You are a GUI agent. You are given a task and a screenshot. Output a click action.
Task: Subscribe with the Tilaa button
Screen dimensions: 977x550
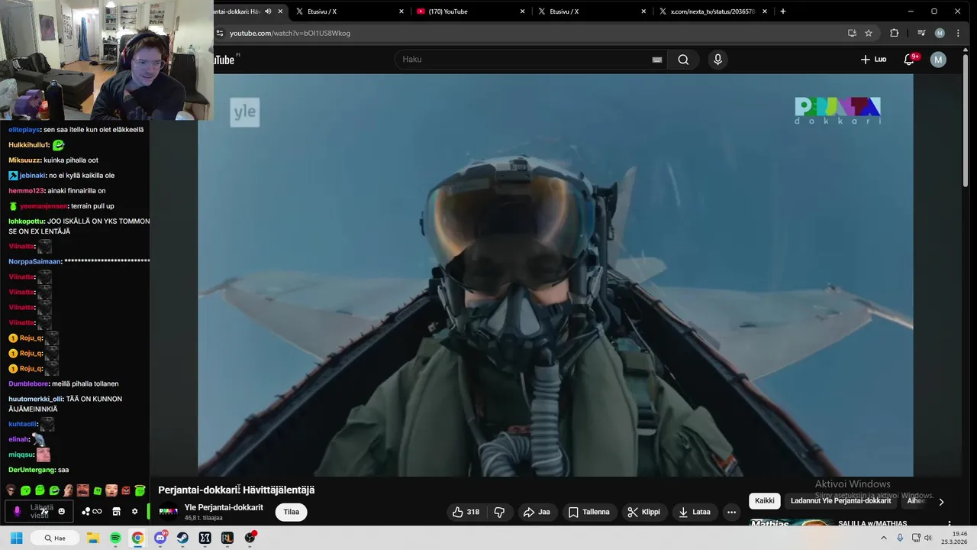pos(292,512)
